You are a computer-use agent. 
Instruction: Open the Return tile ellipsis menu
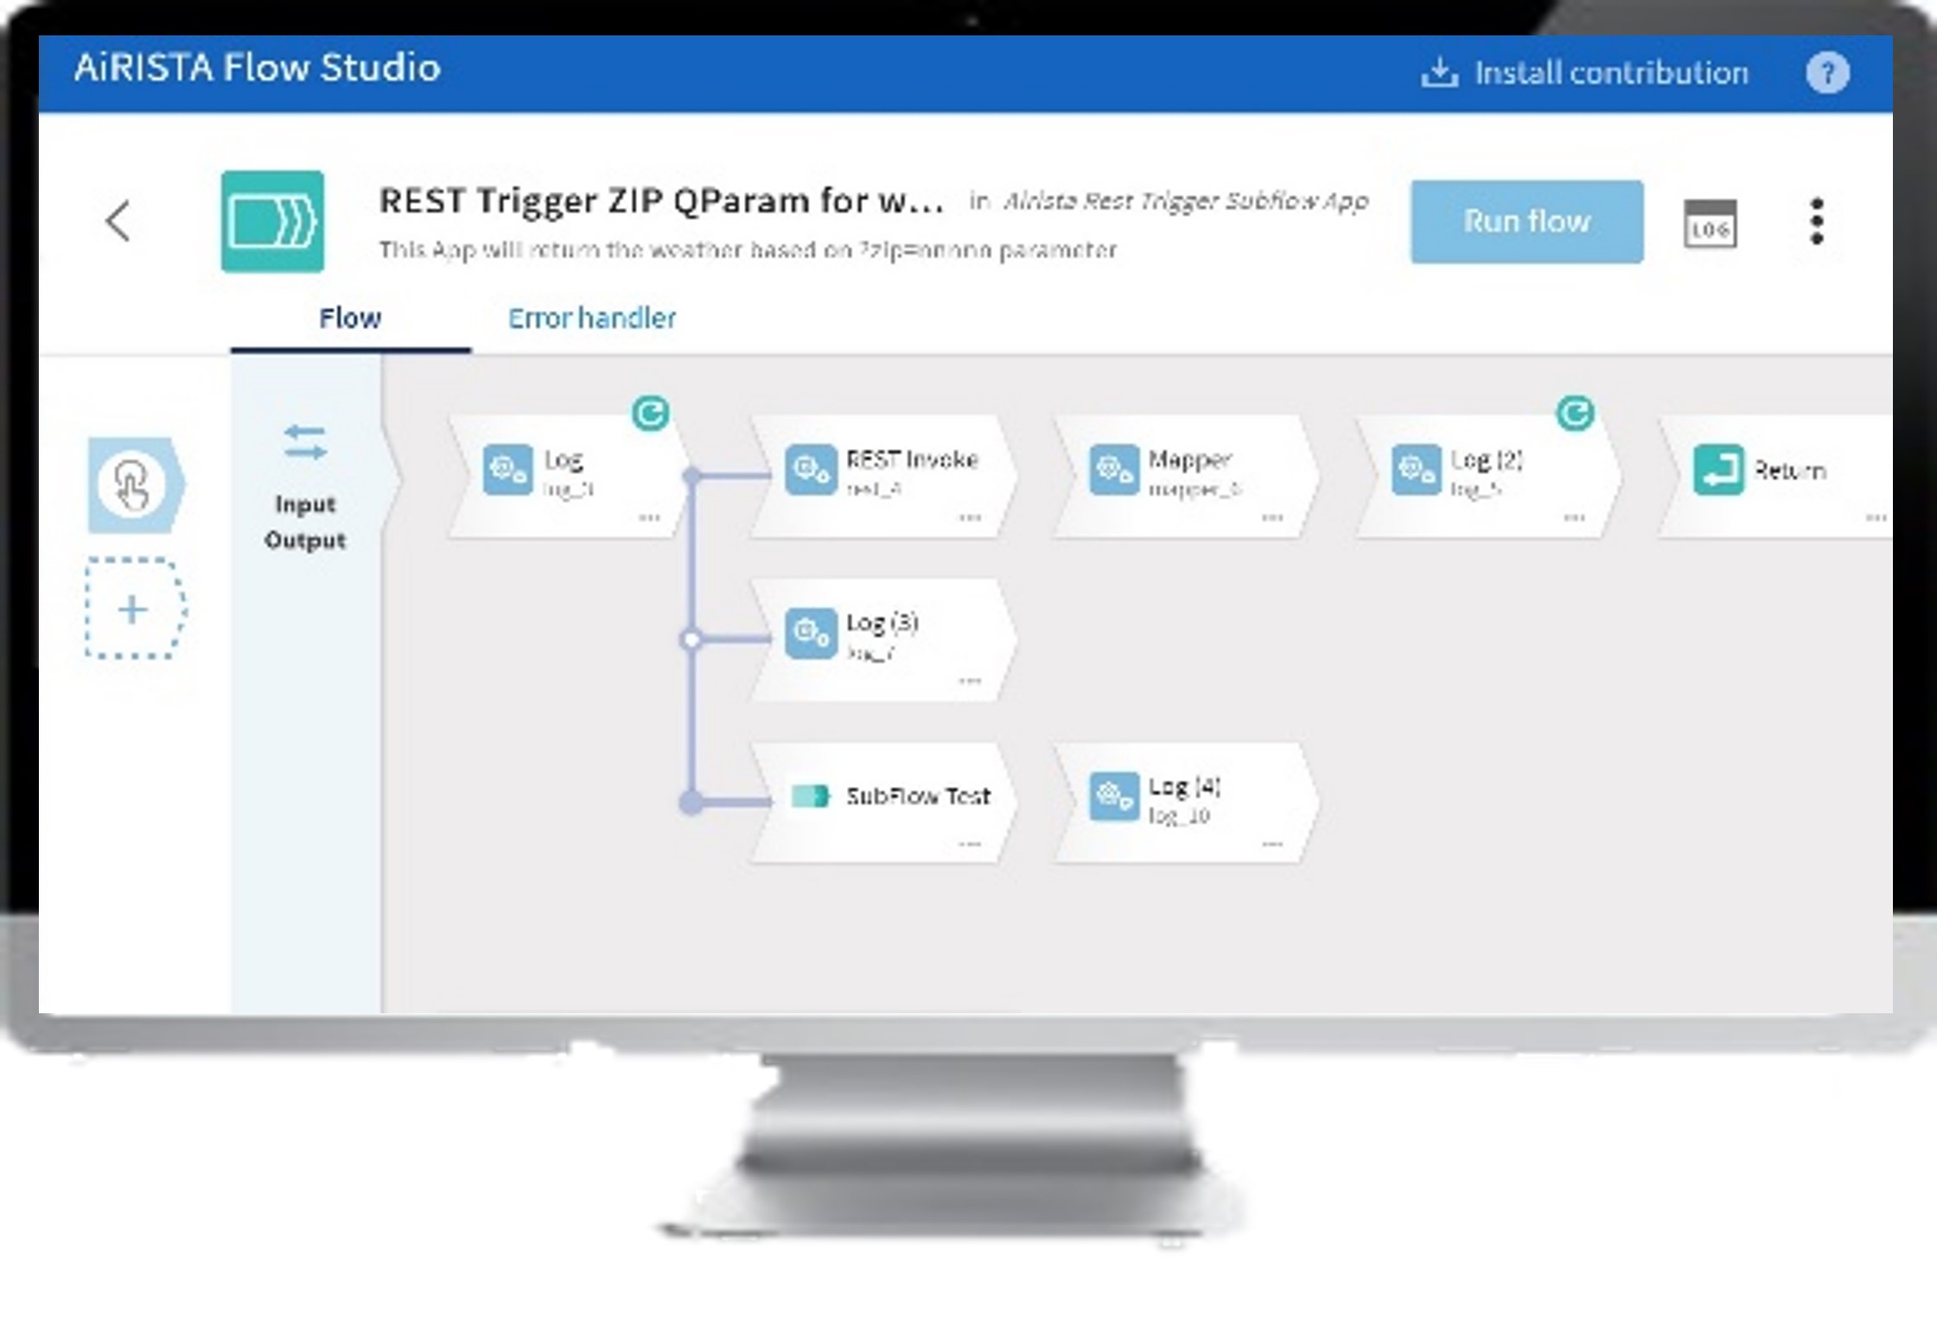1876,517
